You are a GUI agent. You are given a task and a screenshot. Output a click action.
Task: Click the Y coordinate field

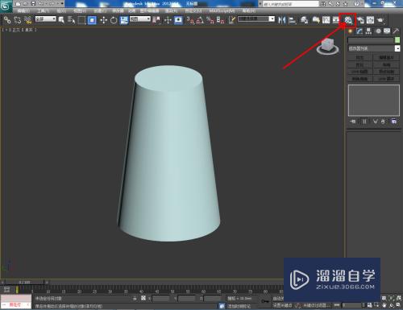coord(186,298)
